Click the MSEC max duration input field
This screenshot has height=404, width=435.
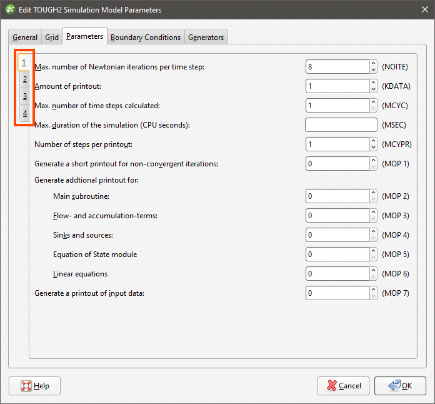341,125
